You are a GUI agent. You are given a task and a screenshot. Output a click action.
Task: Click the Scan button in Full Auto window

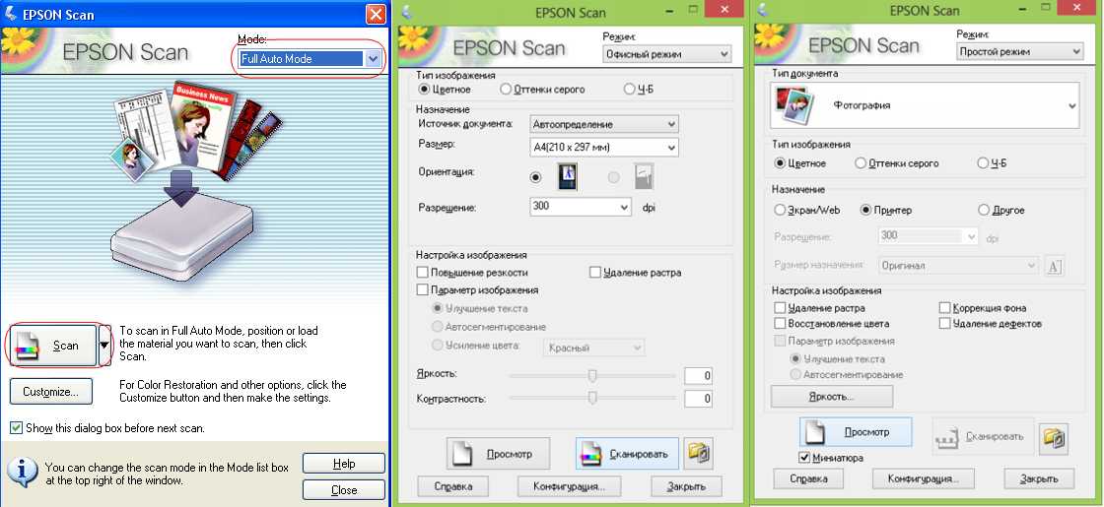point(53,346)
